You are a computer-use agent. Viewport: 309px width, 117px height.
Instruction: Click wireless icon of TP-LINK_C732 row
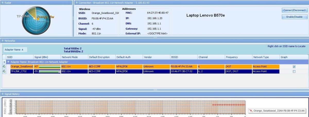pyautogui.click(x=4, y=71)
